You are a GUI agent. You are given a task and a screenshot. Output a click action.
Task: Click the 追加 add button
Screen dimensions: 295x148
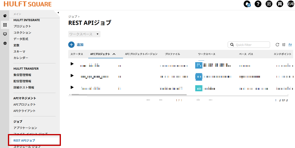pos(76,45)
